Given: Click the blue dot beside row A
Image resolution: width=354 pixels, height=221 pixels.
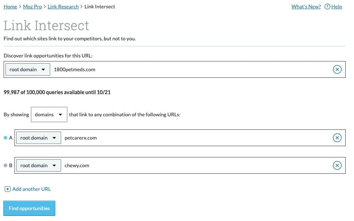Looking at the screenshot, I should pos(5,138).
